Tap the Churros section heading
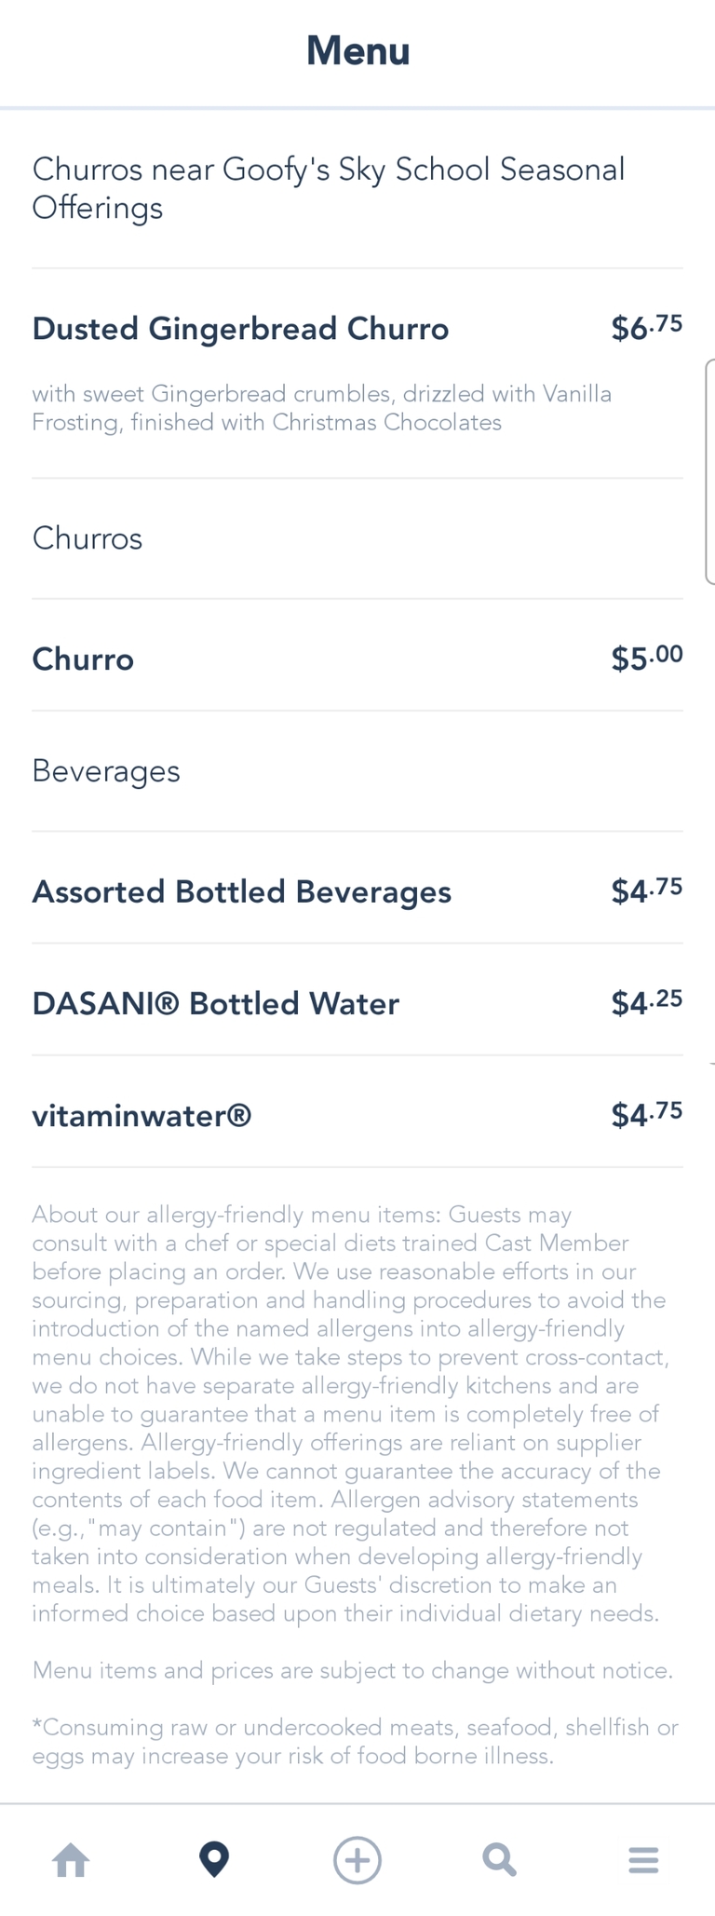 [88, 538]
